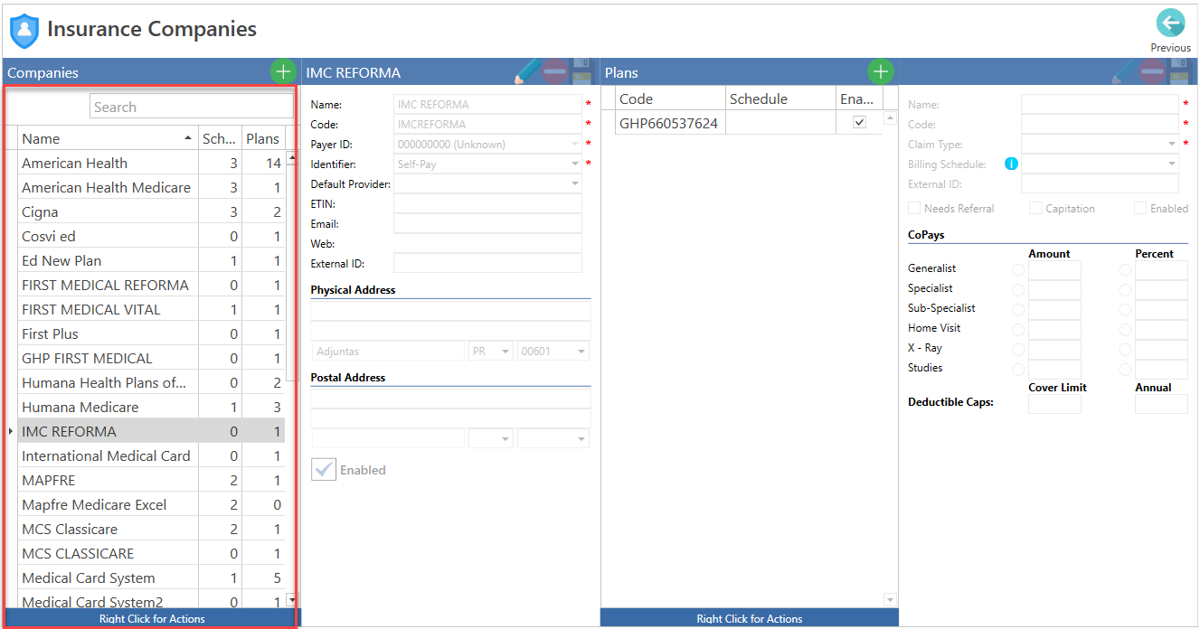Click the company Email field

[487, 223]
